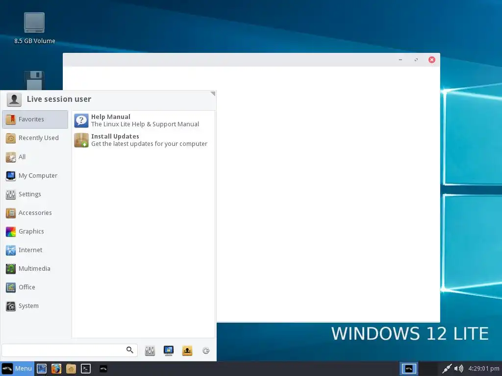Launch the Help Manual entry
The image size is (502, 376).
point(144,120)
